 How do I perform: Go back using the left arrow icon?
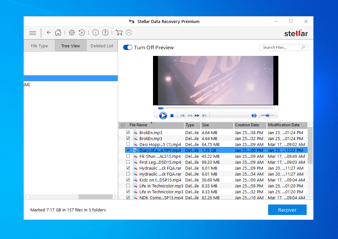(49, 33)
